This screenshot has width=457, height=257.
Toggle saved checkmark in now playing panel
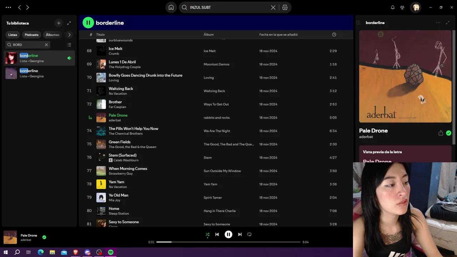449,133
